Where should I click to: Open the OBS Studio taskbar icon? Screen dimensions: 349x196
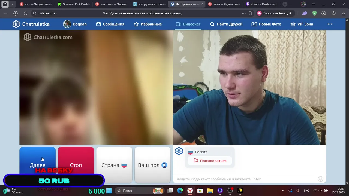pos(230,191)
